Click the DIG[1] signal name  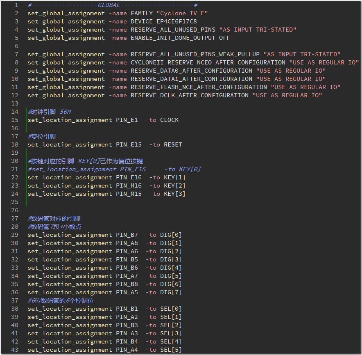171,243
